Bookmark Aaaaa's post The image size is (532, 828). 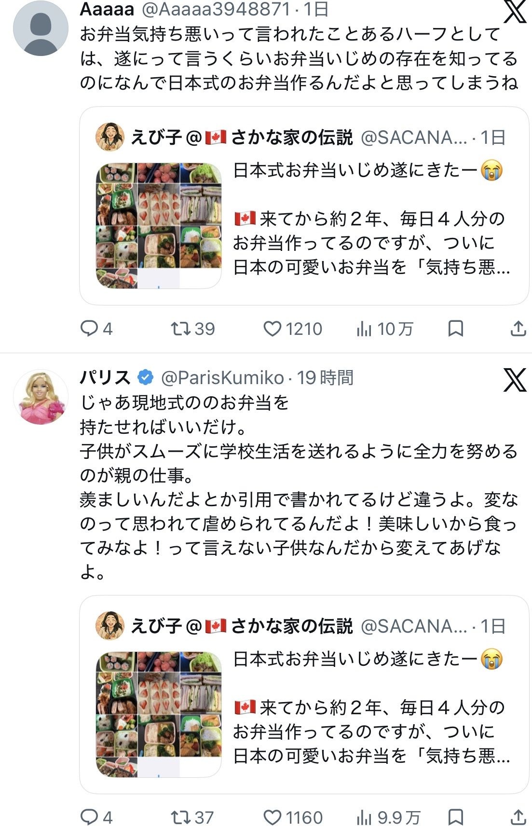[x=456, y=329]
